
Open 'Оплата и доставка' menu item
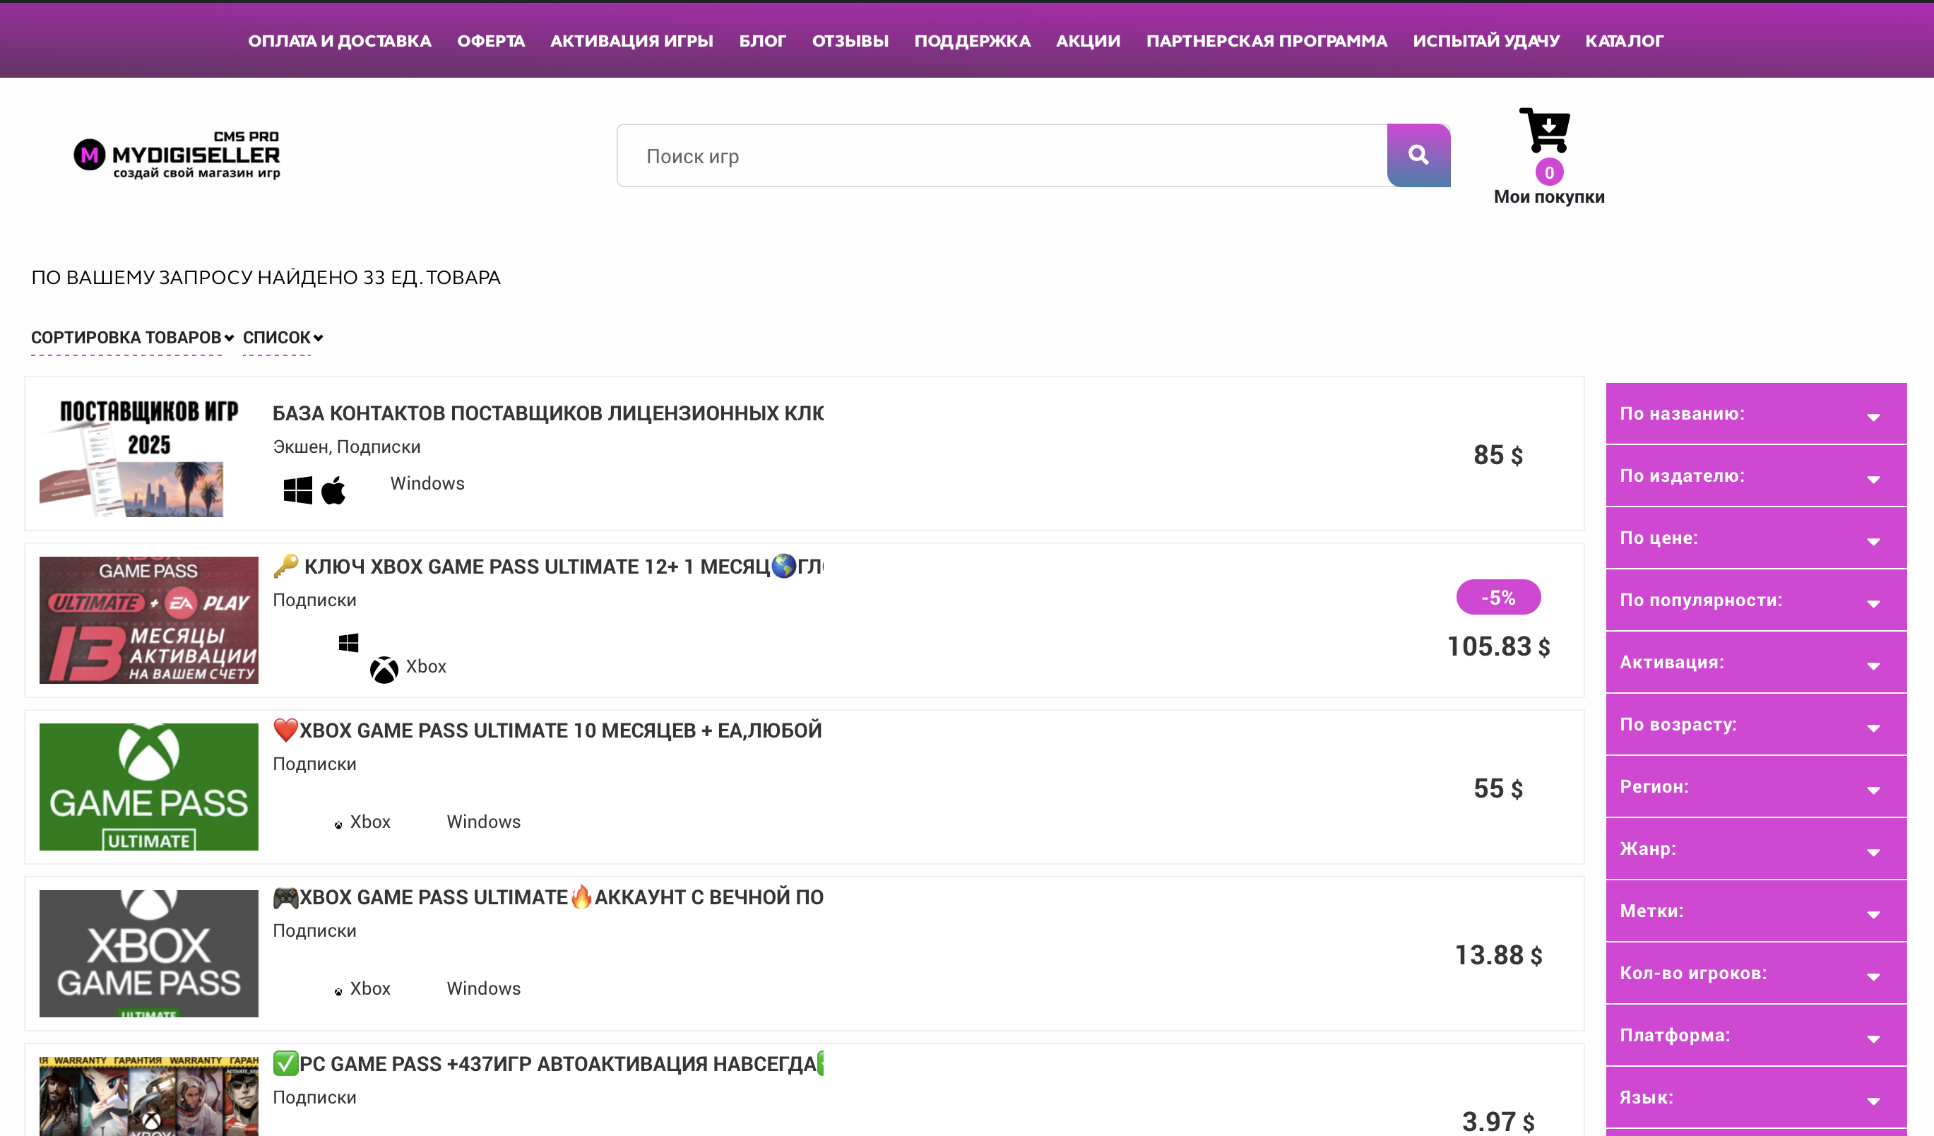(x=339, y=41)
